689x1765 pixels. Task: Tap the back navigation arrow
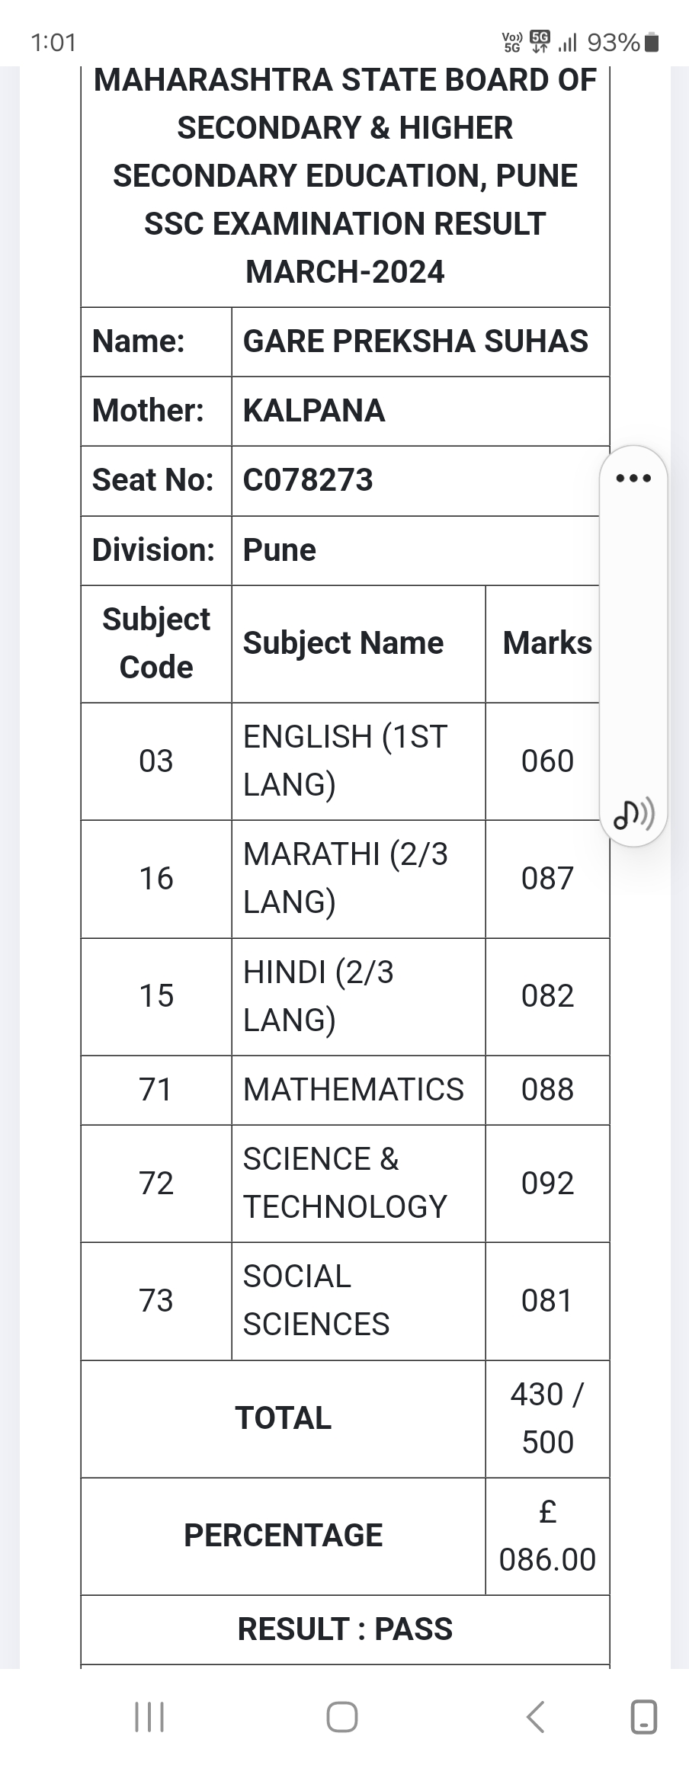pyautogui.click(x=536, y=1717)
